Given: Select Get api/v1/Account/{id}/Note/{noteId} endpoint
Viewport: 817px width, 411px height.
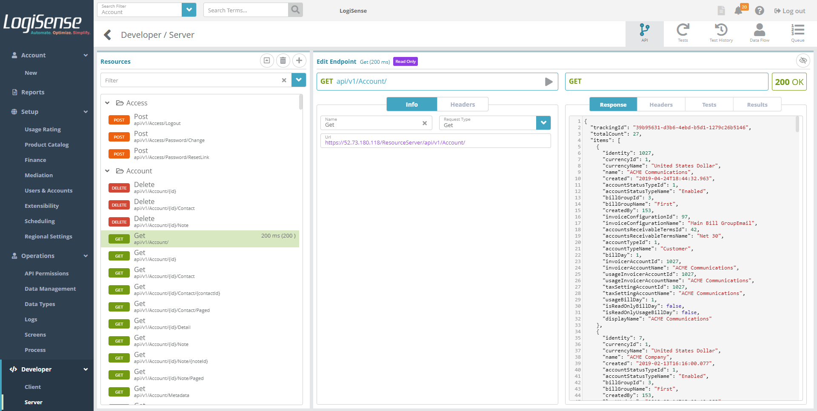Looking at the screenshot, I should pos(200,358).
